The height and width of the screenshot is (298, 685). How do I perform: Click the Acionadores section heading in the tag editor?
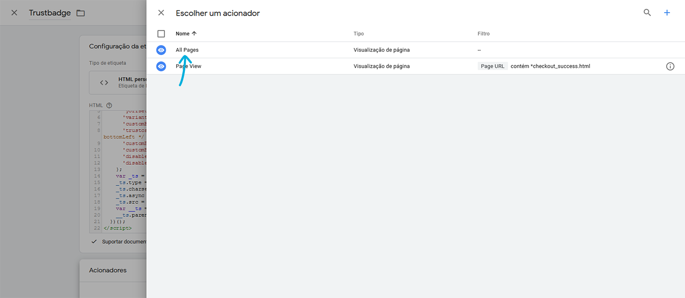[108, 270]
